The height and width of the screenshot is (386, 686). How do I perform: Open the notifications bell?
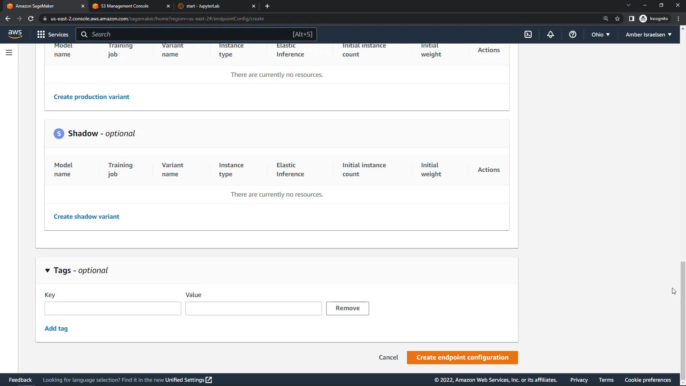click(x=551, y=34)
